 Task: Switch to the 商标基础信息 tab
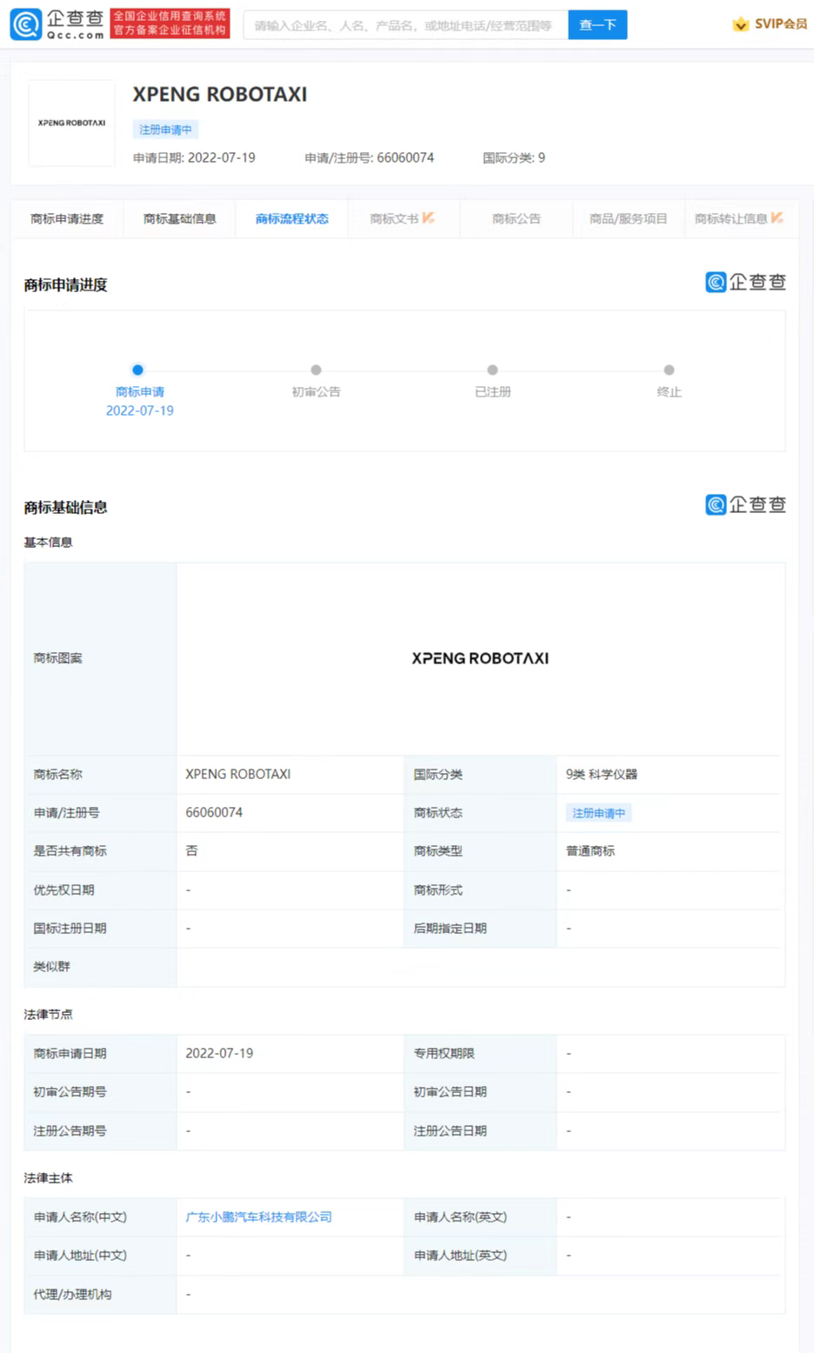(x=179, y=219)
